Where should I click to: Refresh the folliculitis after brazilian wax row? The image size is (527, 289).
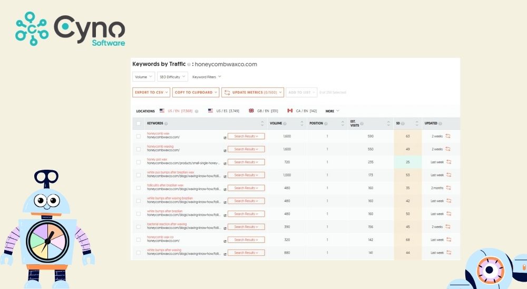[448, 188]
